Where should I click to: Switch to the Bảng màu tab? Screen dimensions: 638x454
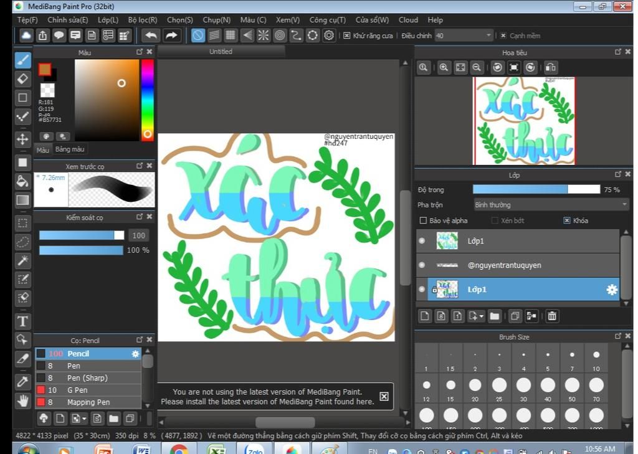click(x=70, y=149)
